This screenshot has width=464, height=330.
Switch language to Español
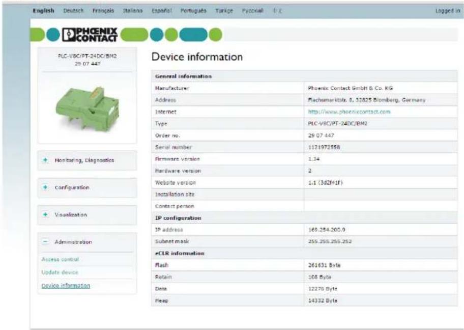pyautogui.click(x=162, y=11)
